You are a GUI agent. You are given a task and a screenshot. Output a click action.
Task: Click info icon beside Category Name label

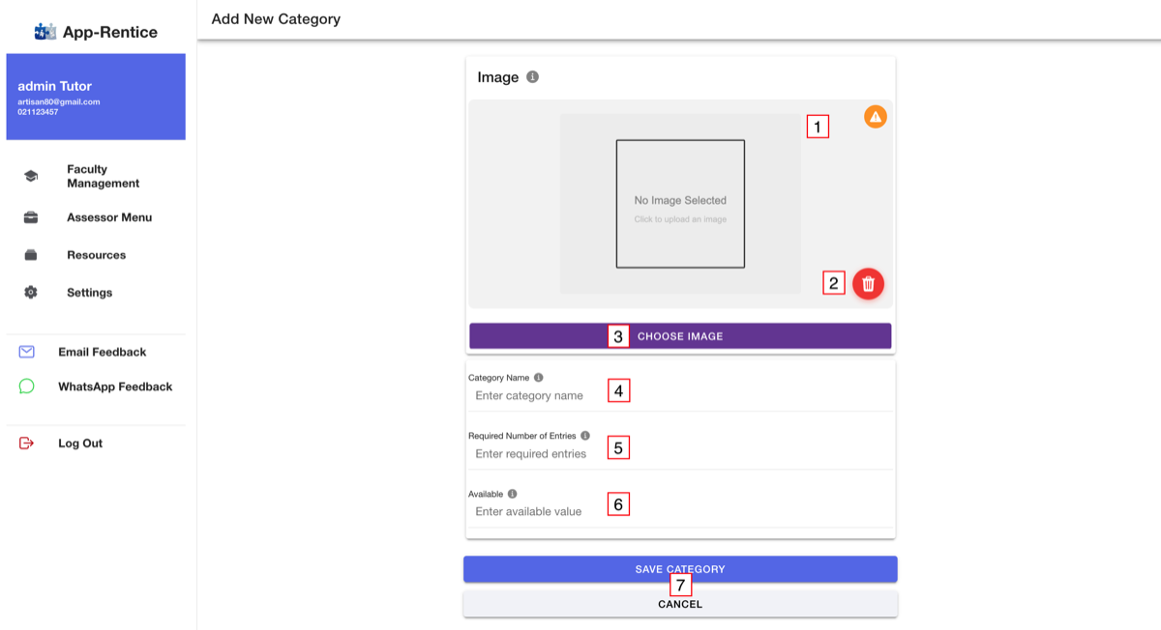(539, 378)
